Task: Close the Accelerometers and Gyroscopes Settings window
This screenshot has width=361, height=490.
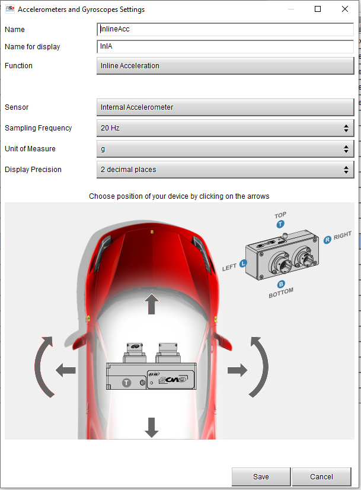Action: point(345,9)
